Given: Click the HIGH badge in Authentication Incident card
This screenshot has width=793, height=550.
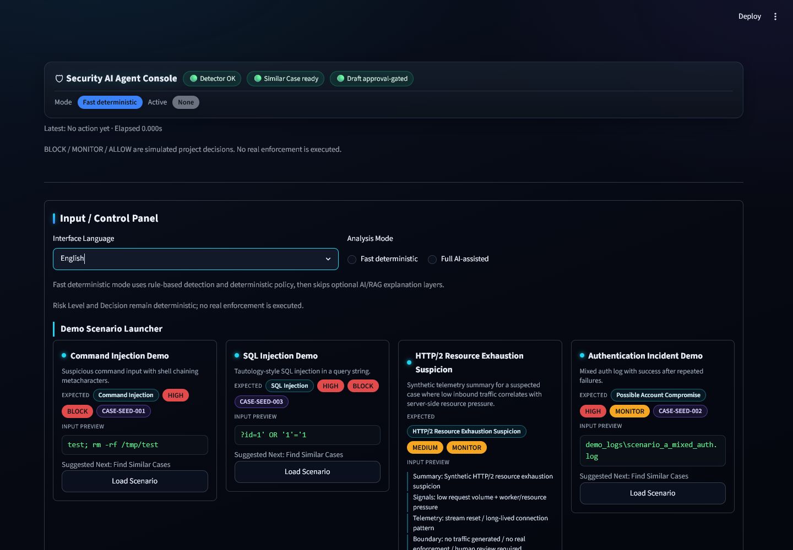Looking at the screenshot, I should (x=593, y=411).
